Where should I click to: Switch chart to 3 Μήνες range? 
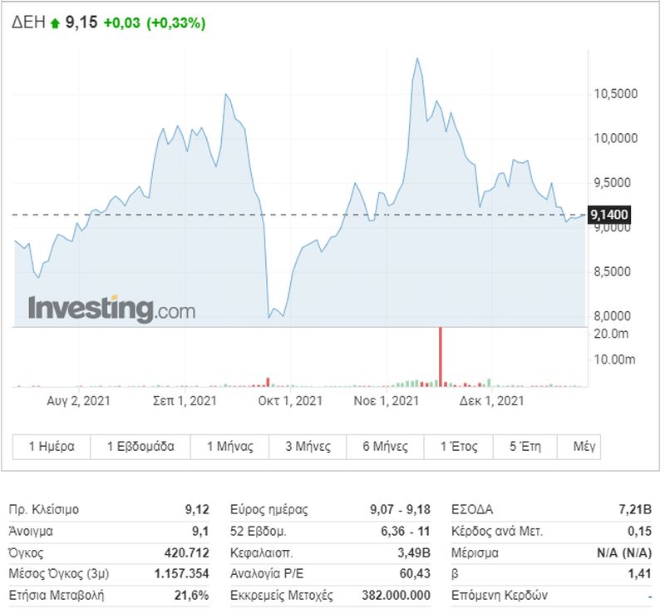pos(308,447)
